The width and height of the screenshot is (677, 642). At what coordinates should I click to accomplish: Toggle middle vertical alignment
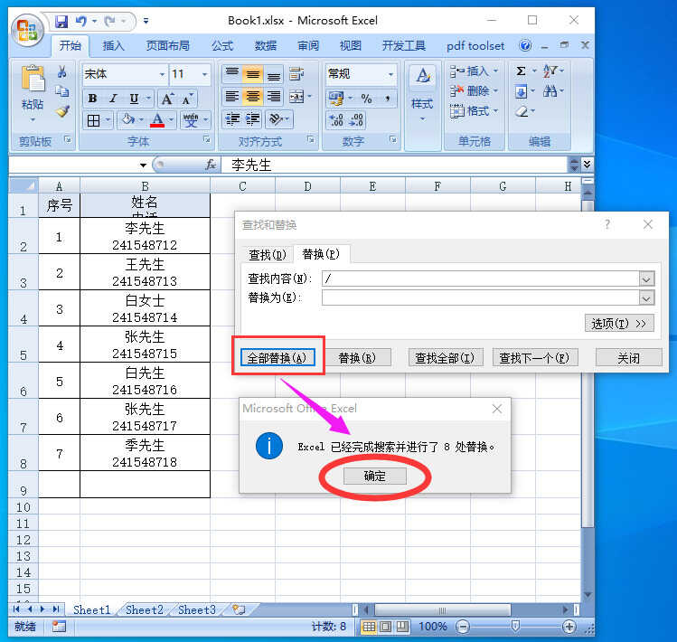point(253,74)
